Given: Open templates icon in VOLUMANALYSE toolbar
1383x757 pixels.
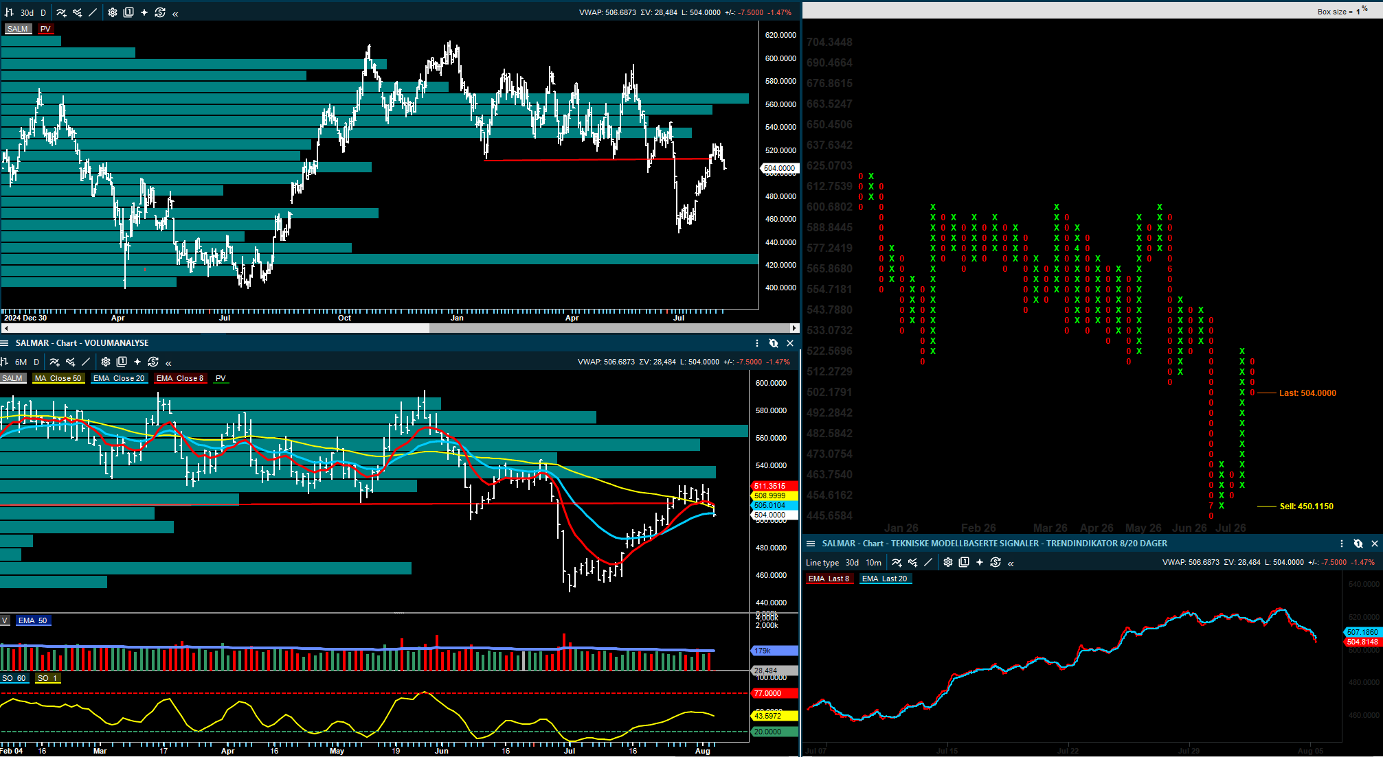Looking at the screenshot, I should (122, 362).
